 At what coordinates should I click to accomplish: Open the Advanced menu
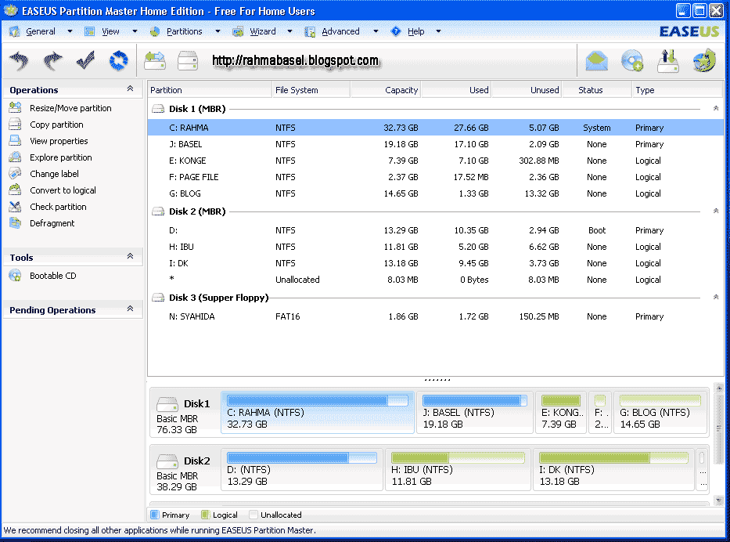pyautogui.click(x=340, y=31)
